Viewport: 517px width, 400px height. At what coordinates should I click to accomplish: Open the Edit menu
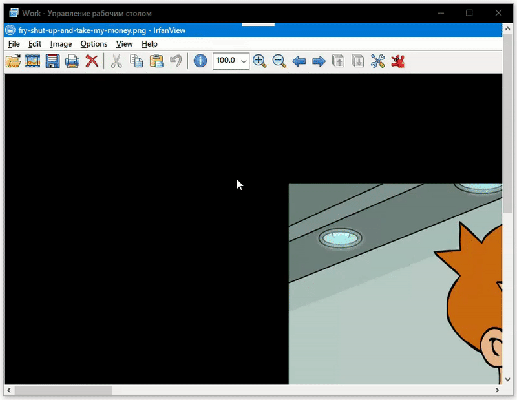pos(35,44)
